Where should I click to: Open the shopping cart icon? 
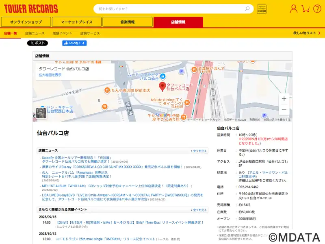[x=305, y=9]
